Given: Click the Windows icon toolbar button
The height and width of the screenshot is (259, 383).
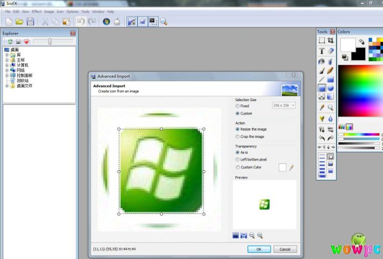Looking at the screenshot, I should pyautogui.click(x=106, y=22).
